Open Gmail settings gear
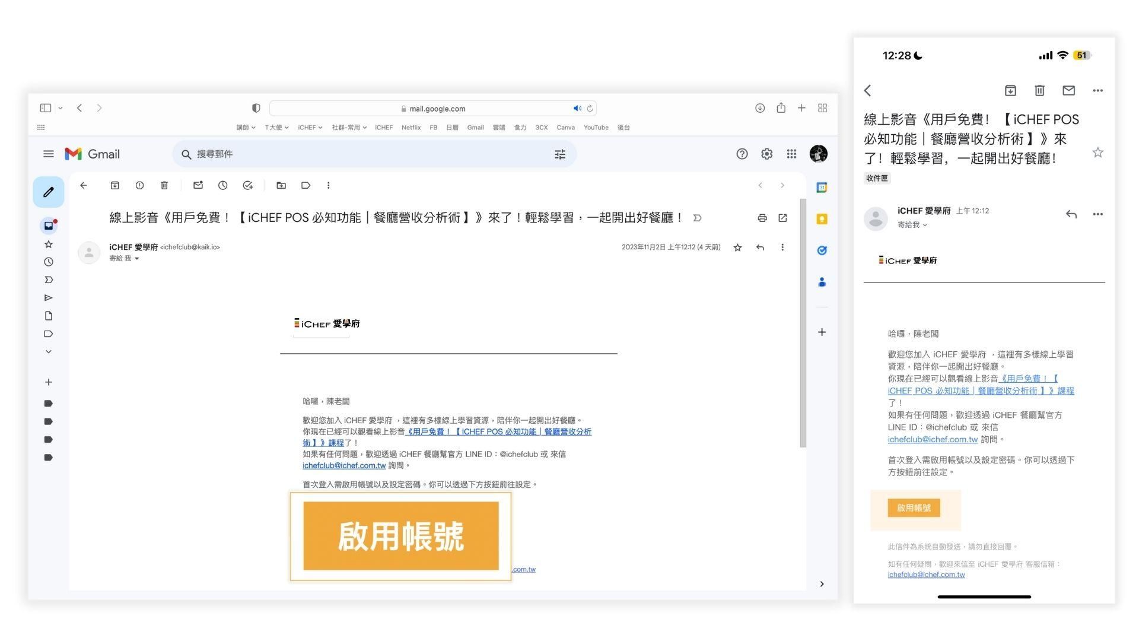The width and height of the screenshot is (1139, 641). pyautogui.click(x=766, y=154)
